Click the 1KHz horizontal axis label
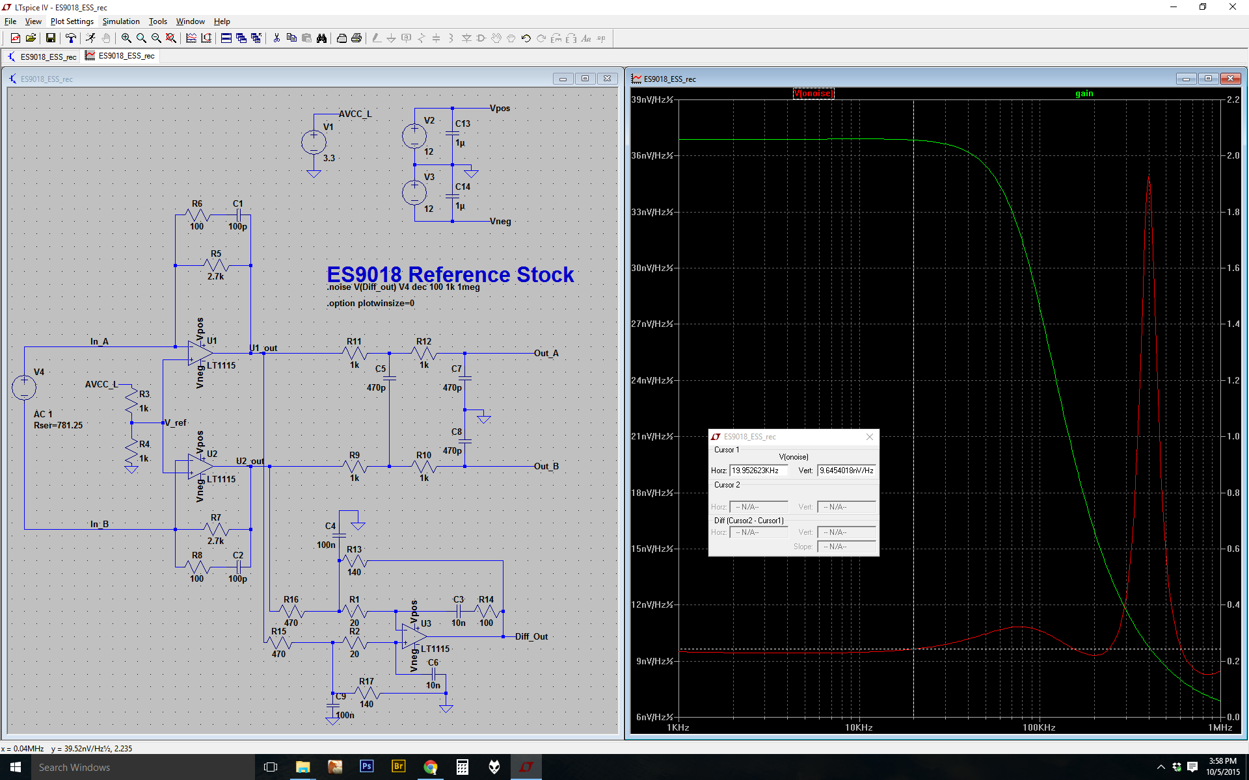The image size is (1249, 780). pos(678,727)
